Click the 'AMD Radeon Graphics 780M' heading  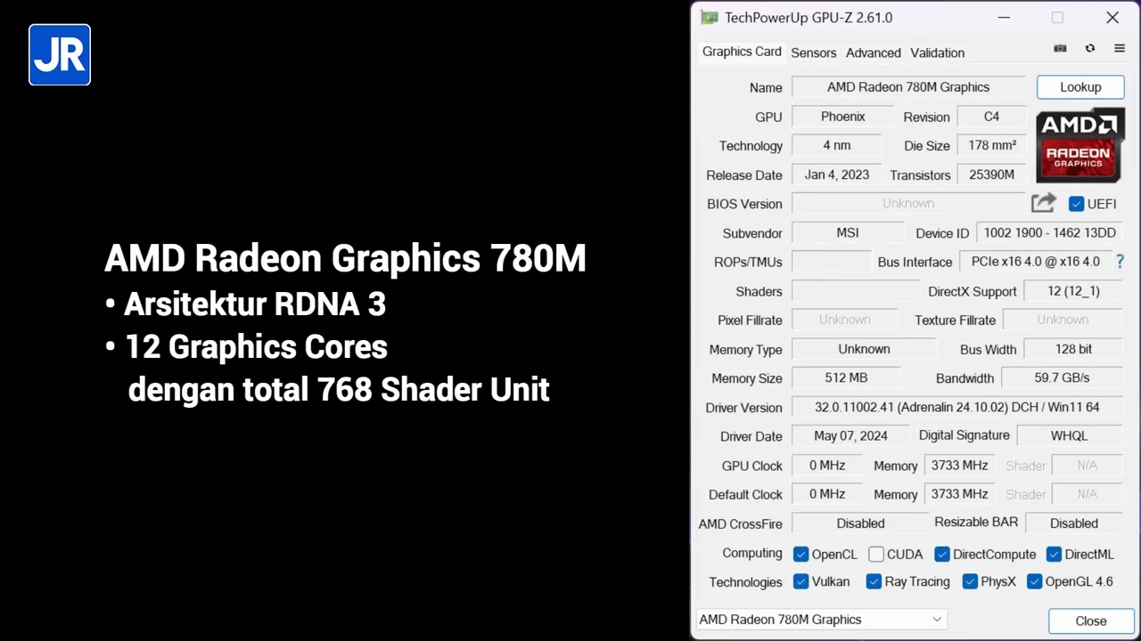pos(345,259)
